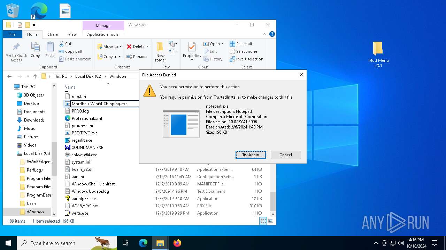This screenshot has width=446, height=250.
Task: Click the Name column header
Action: click(70, 87)
